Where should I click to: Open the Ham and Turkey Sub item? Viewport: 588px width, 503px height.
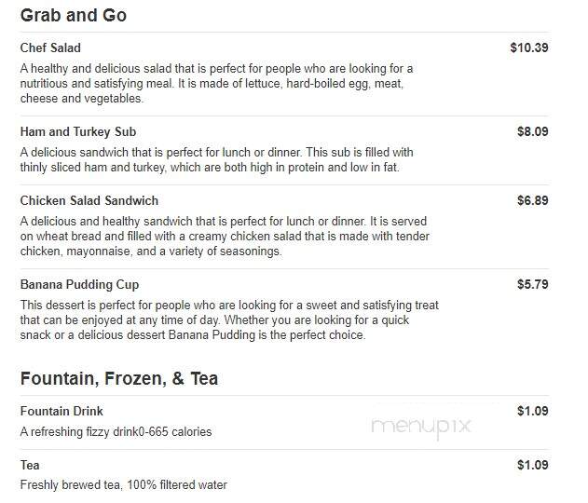click(x=78, y=132)
